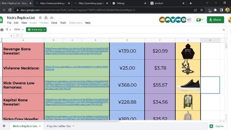The width and height of the screenshot is (231, 130).
Task: Click the Revenge hoodie image thumbnail
Action: click(x=188, y=51)
